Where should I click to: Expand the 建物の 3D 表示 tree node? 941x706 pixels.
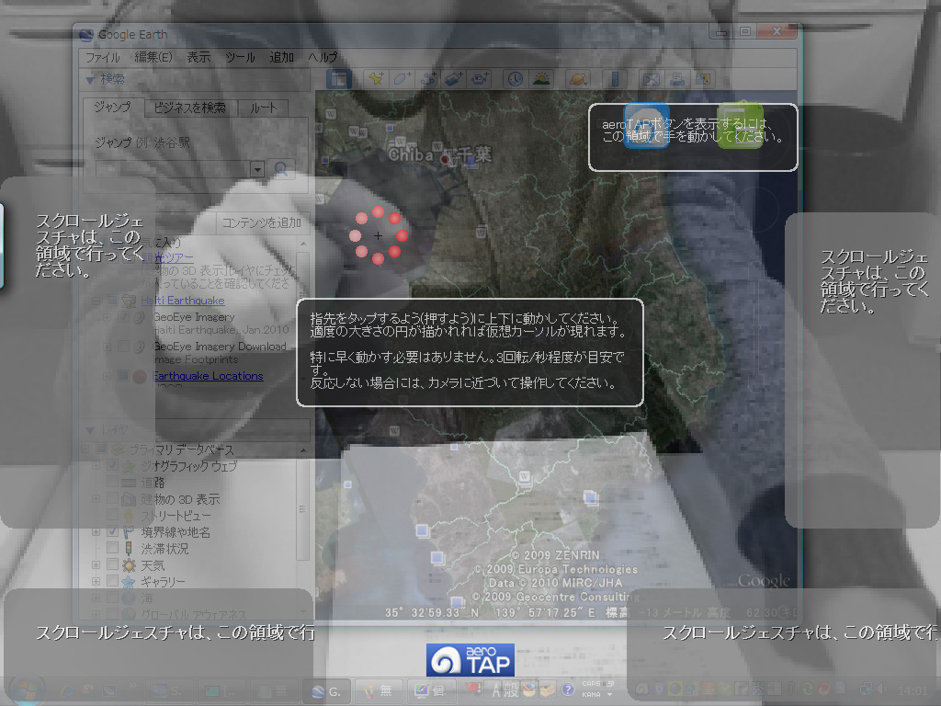point(96,498)
